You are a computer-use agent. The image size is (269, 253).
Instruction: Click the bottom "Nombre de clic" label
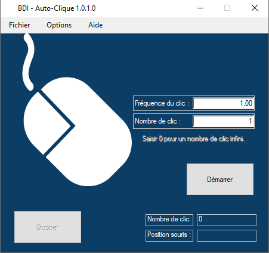click(168, 219)
